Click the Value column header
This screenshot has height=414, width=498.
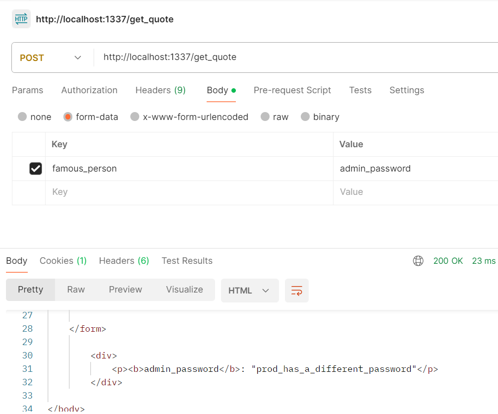click(x=351, y=144)
